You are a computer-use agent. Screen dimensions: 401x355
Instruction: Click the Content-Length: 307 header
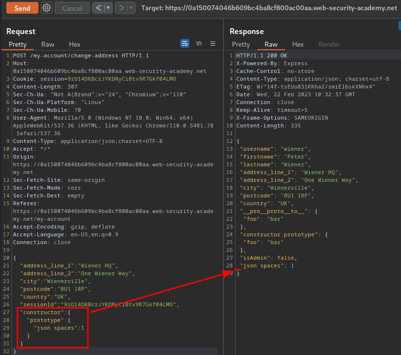[x=45, y=87]
